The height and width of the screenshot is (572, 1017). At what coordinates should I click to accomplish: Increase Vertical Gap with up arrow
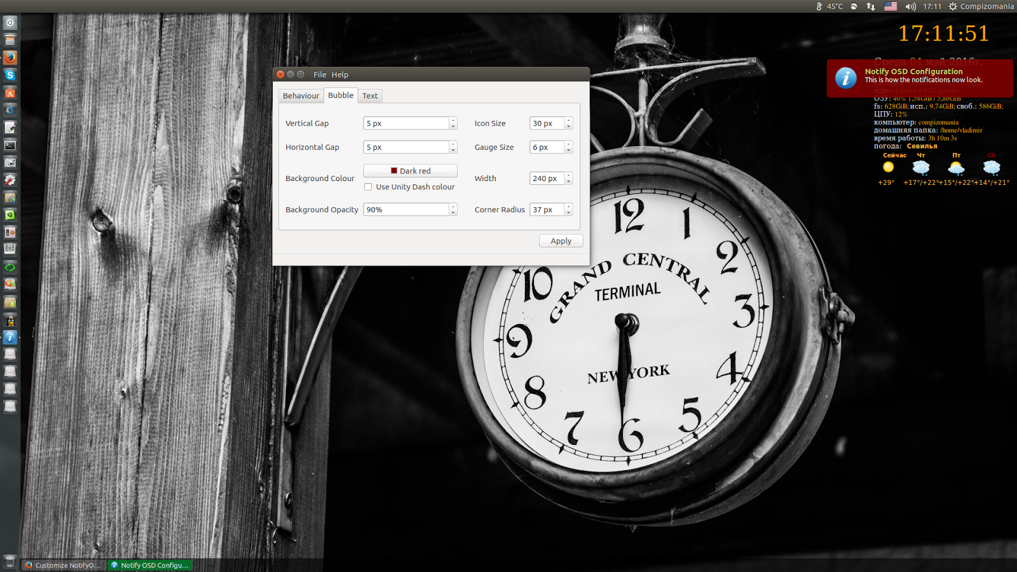[x=453, y=120]
